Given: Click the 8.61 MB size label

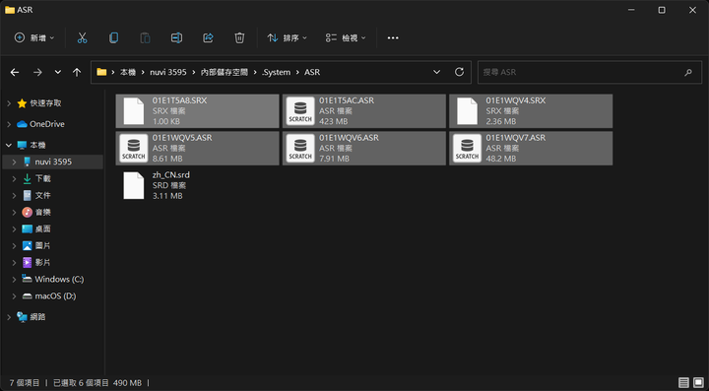Looking at the screenshot, I should [x=167, y=160].
